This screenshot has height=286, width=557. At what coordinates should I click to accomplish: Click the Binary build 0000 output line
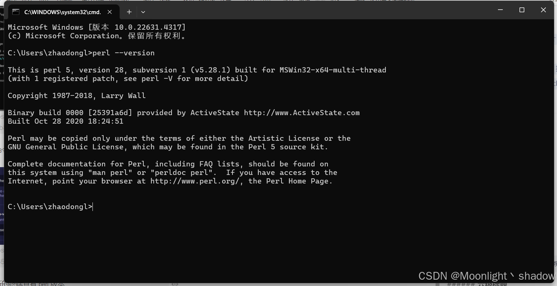(111, 113)
